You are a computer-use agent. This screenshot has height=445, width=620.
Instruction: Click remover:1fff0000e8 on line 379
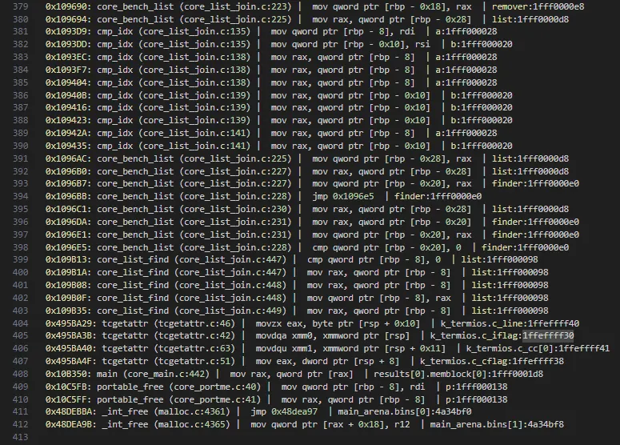[538, 6]
